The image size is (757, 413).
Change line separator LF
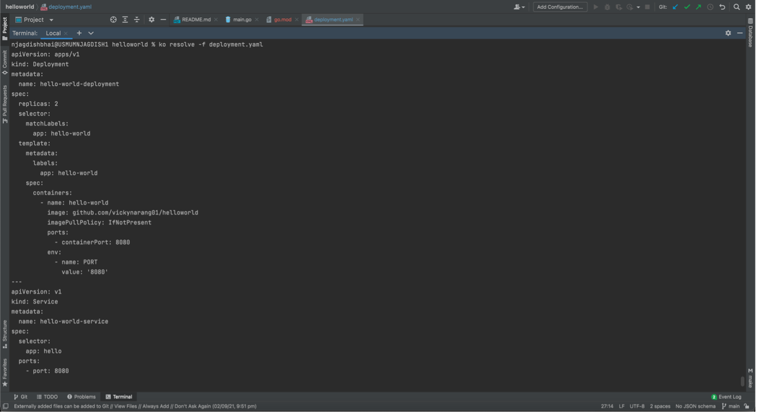tap(622, 406)
